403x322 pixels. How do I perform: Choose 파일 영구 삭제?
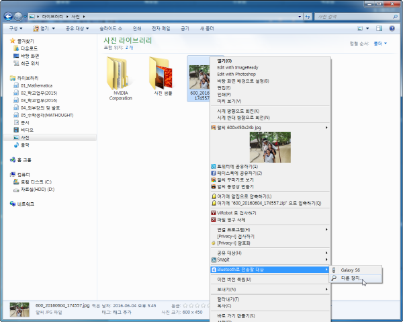pos(270,220)
